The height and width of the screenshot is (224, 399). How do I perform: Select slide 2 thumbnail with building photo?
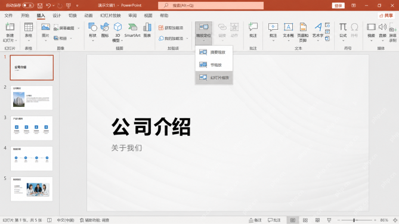tap(32, 98)
